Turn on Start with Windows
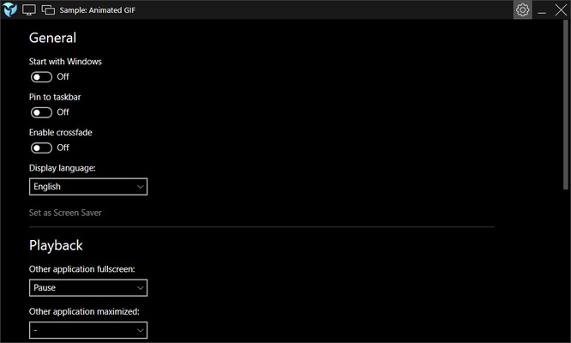 [x=41, y=76]
